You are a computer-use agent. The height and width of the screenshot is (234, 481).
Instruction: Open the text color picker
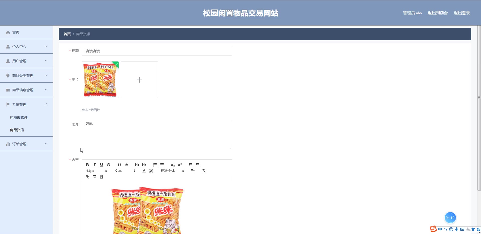pyautogui.click(x=144, y=171)
